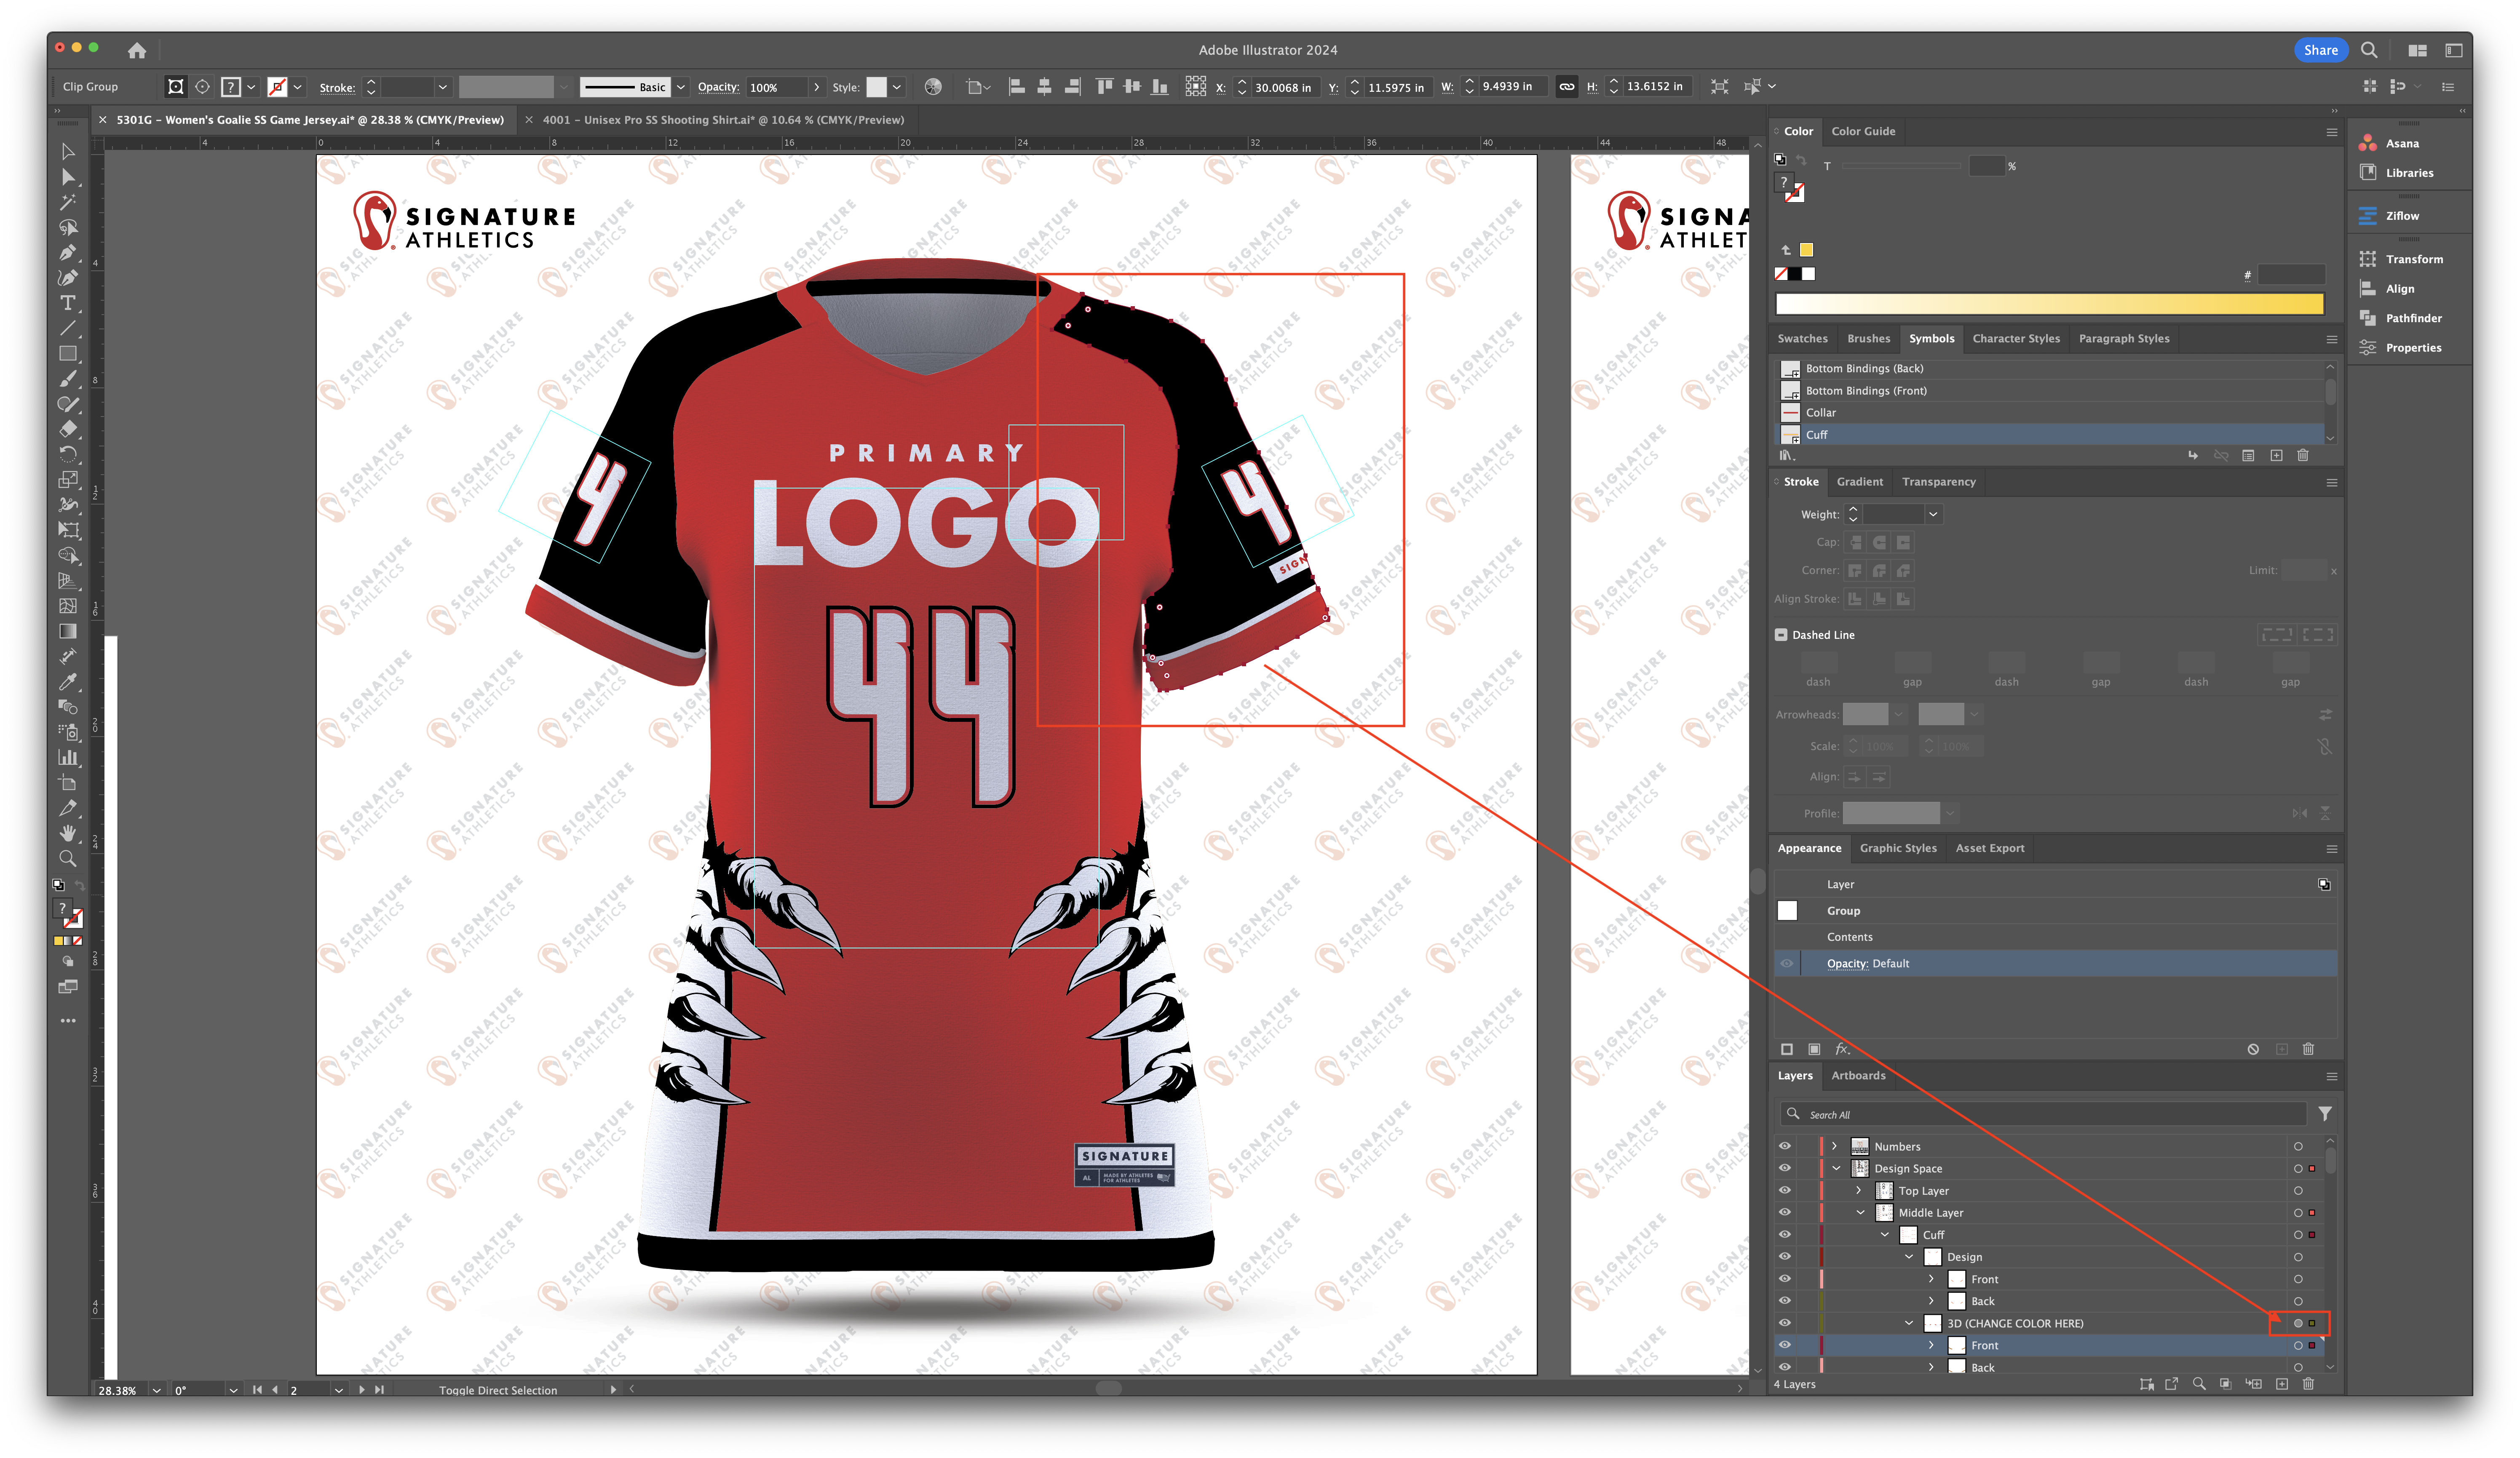Viewport: 2520px width, 1458px height.
Task: Open the Search icon in title bar
Action: (x=2369, y=50)
